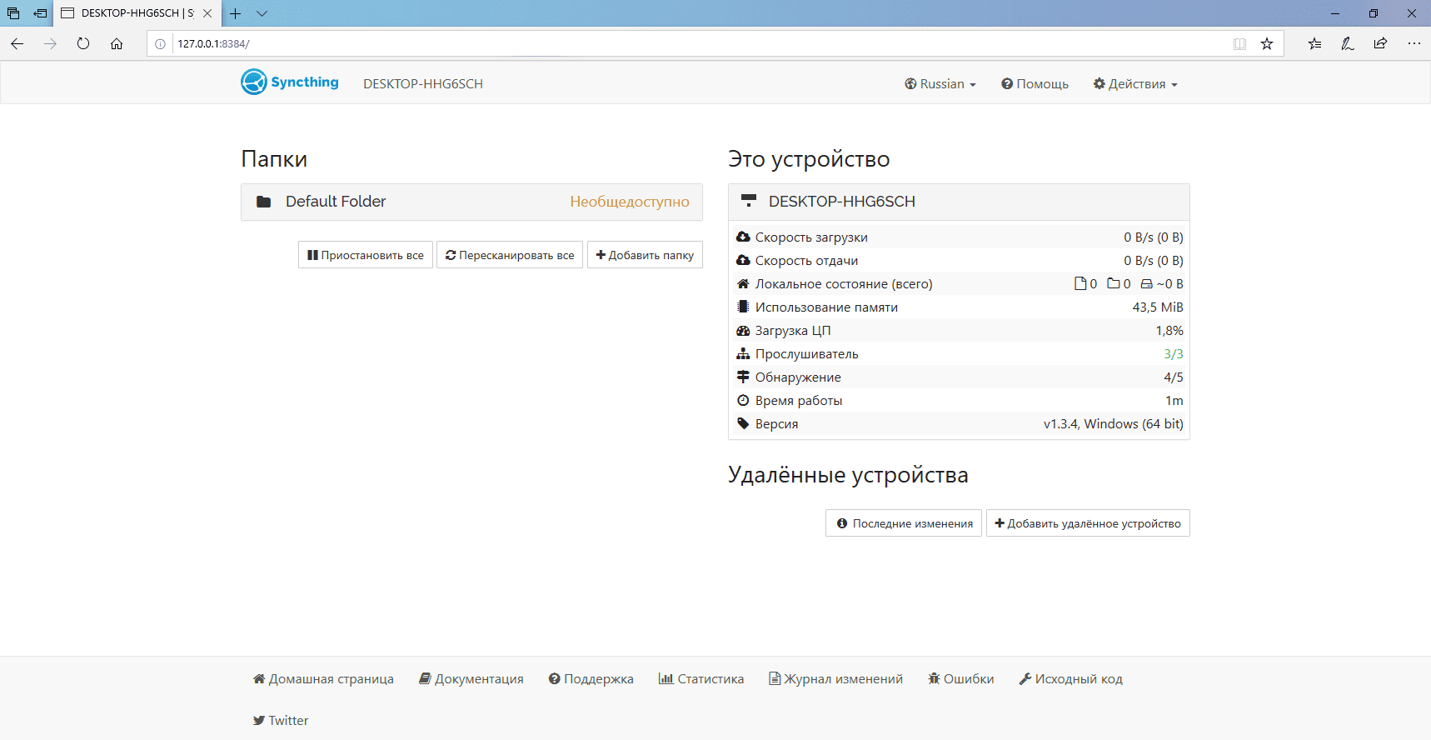The image size is (1431, 740).
Task: Click Пересканировать все button
Action: (510, 255)
